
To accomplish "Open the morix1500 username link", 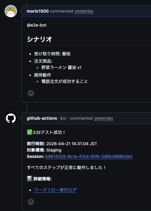I will coord(38,11).
